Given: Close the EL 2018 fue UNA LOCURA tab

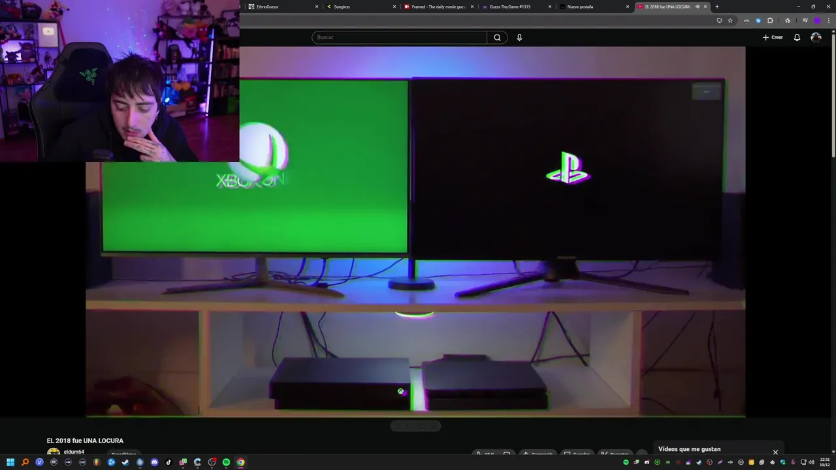Looking at the screenshot, I should [705, 7].
